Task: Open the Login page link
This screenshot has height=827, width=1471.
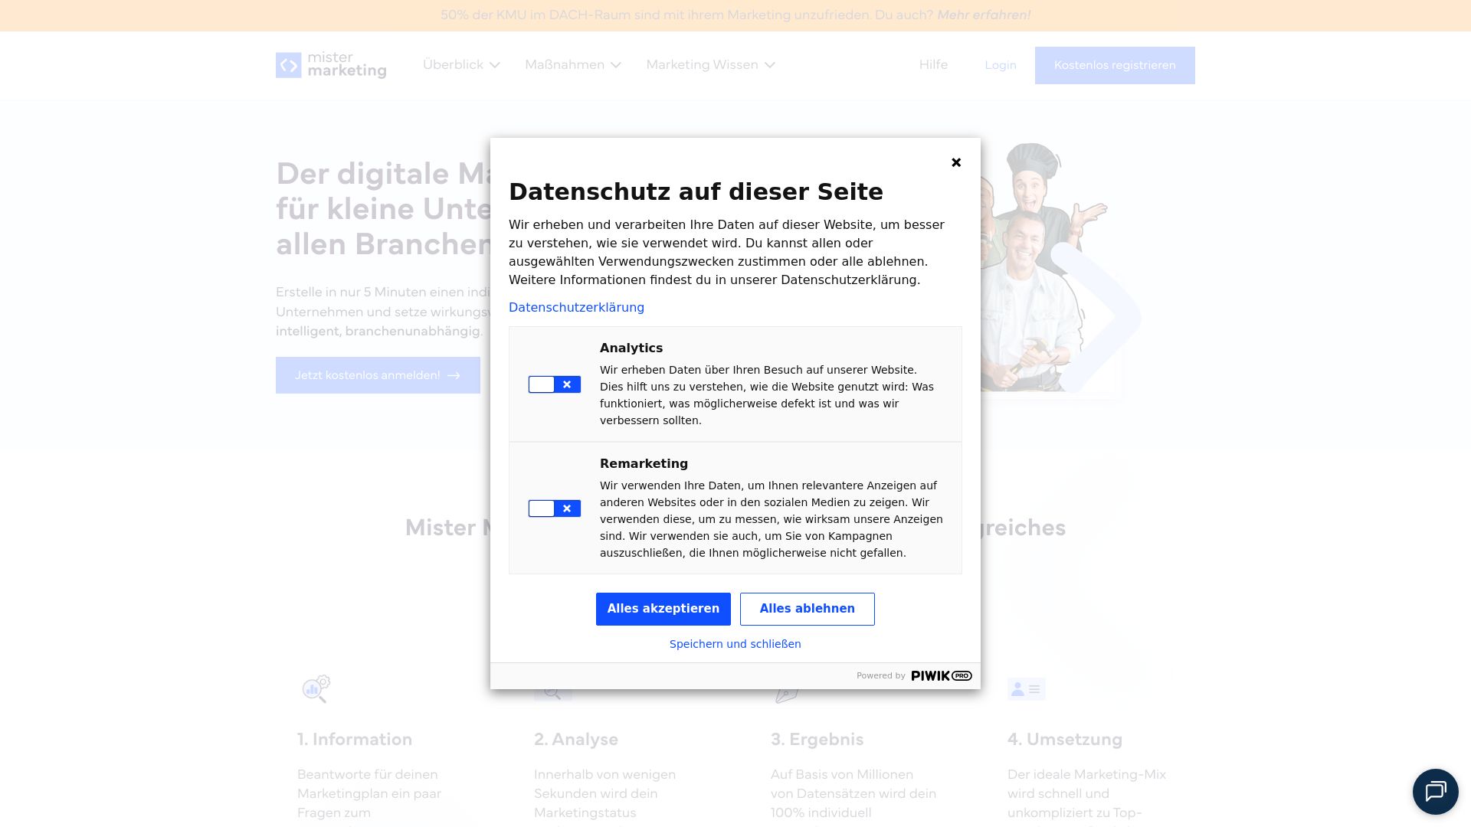Action: pos(1000,65)
